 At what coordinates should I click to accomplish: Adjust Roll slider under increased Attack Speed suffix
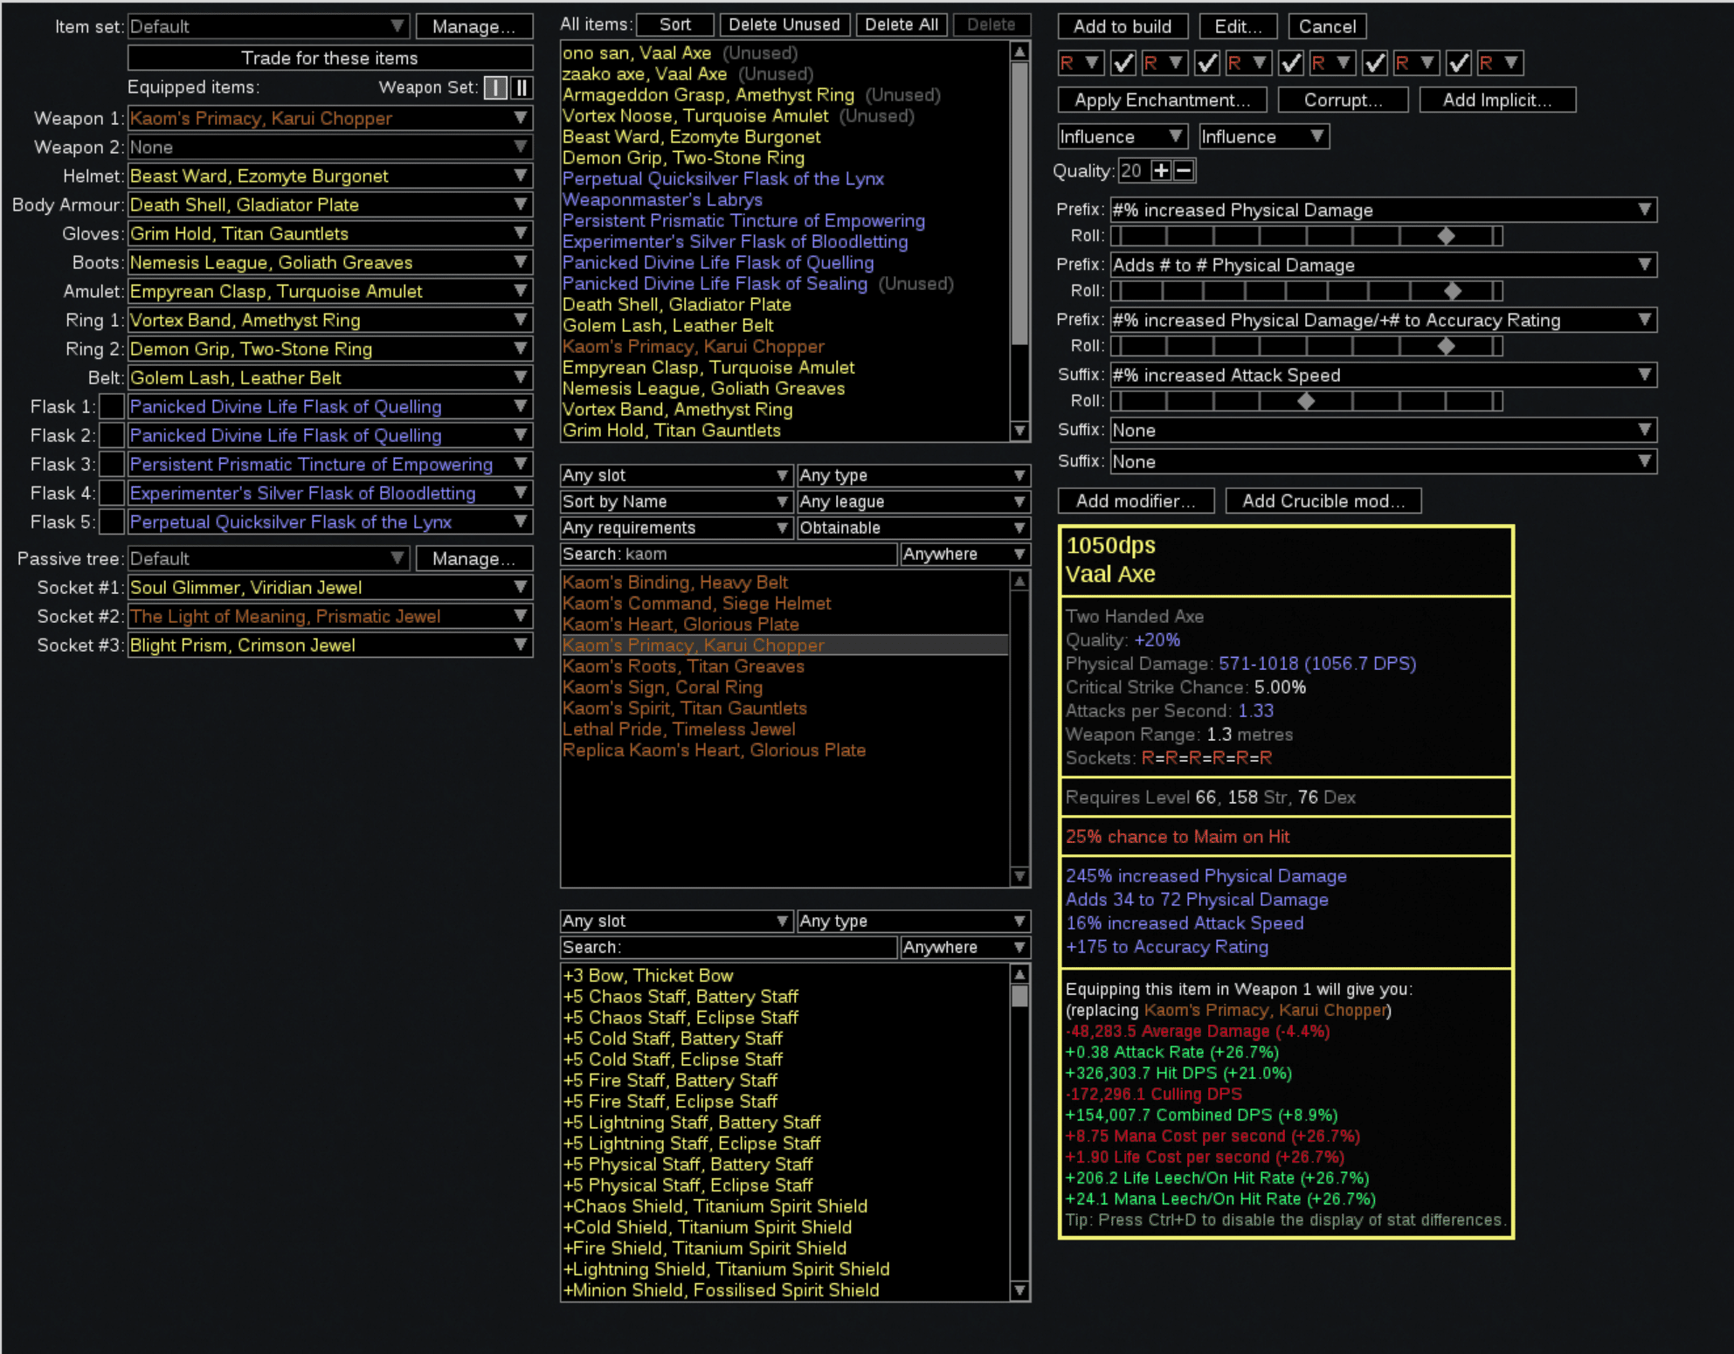pos(1307,401)
